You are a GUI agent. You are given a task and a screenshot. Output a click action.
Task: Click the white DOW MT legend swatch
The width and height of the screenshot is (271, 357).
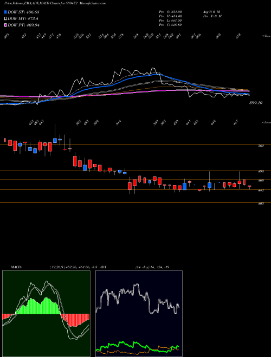click(5, 18)
